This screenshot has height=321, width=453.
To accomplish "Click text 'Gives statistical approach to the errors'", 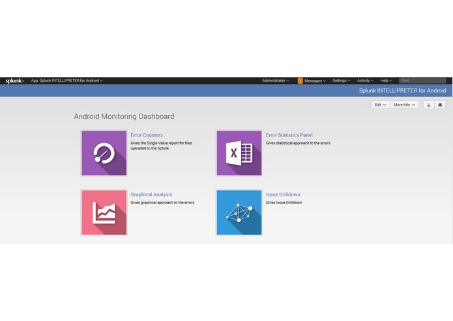I will pyautogui.click(x=298, y=143).
